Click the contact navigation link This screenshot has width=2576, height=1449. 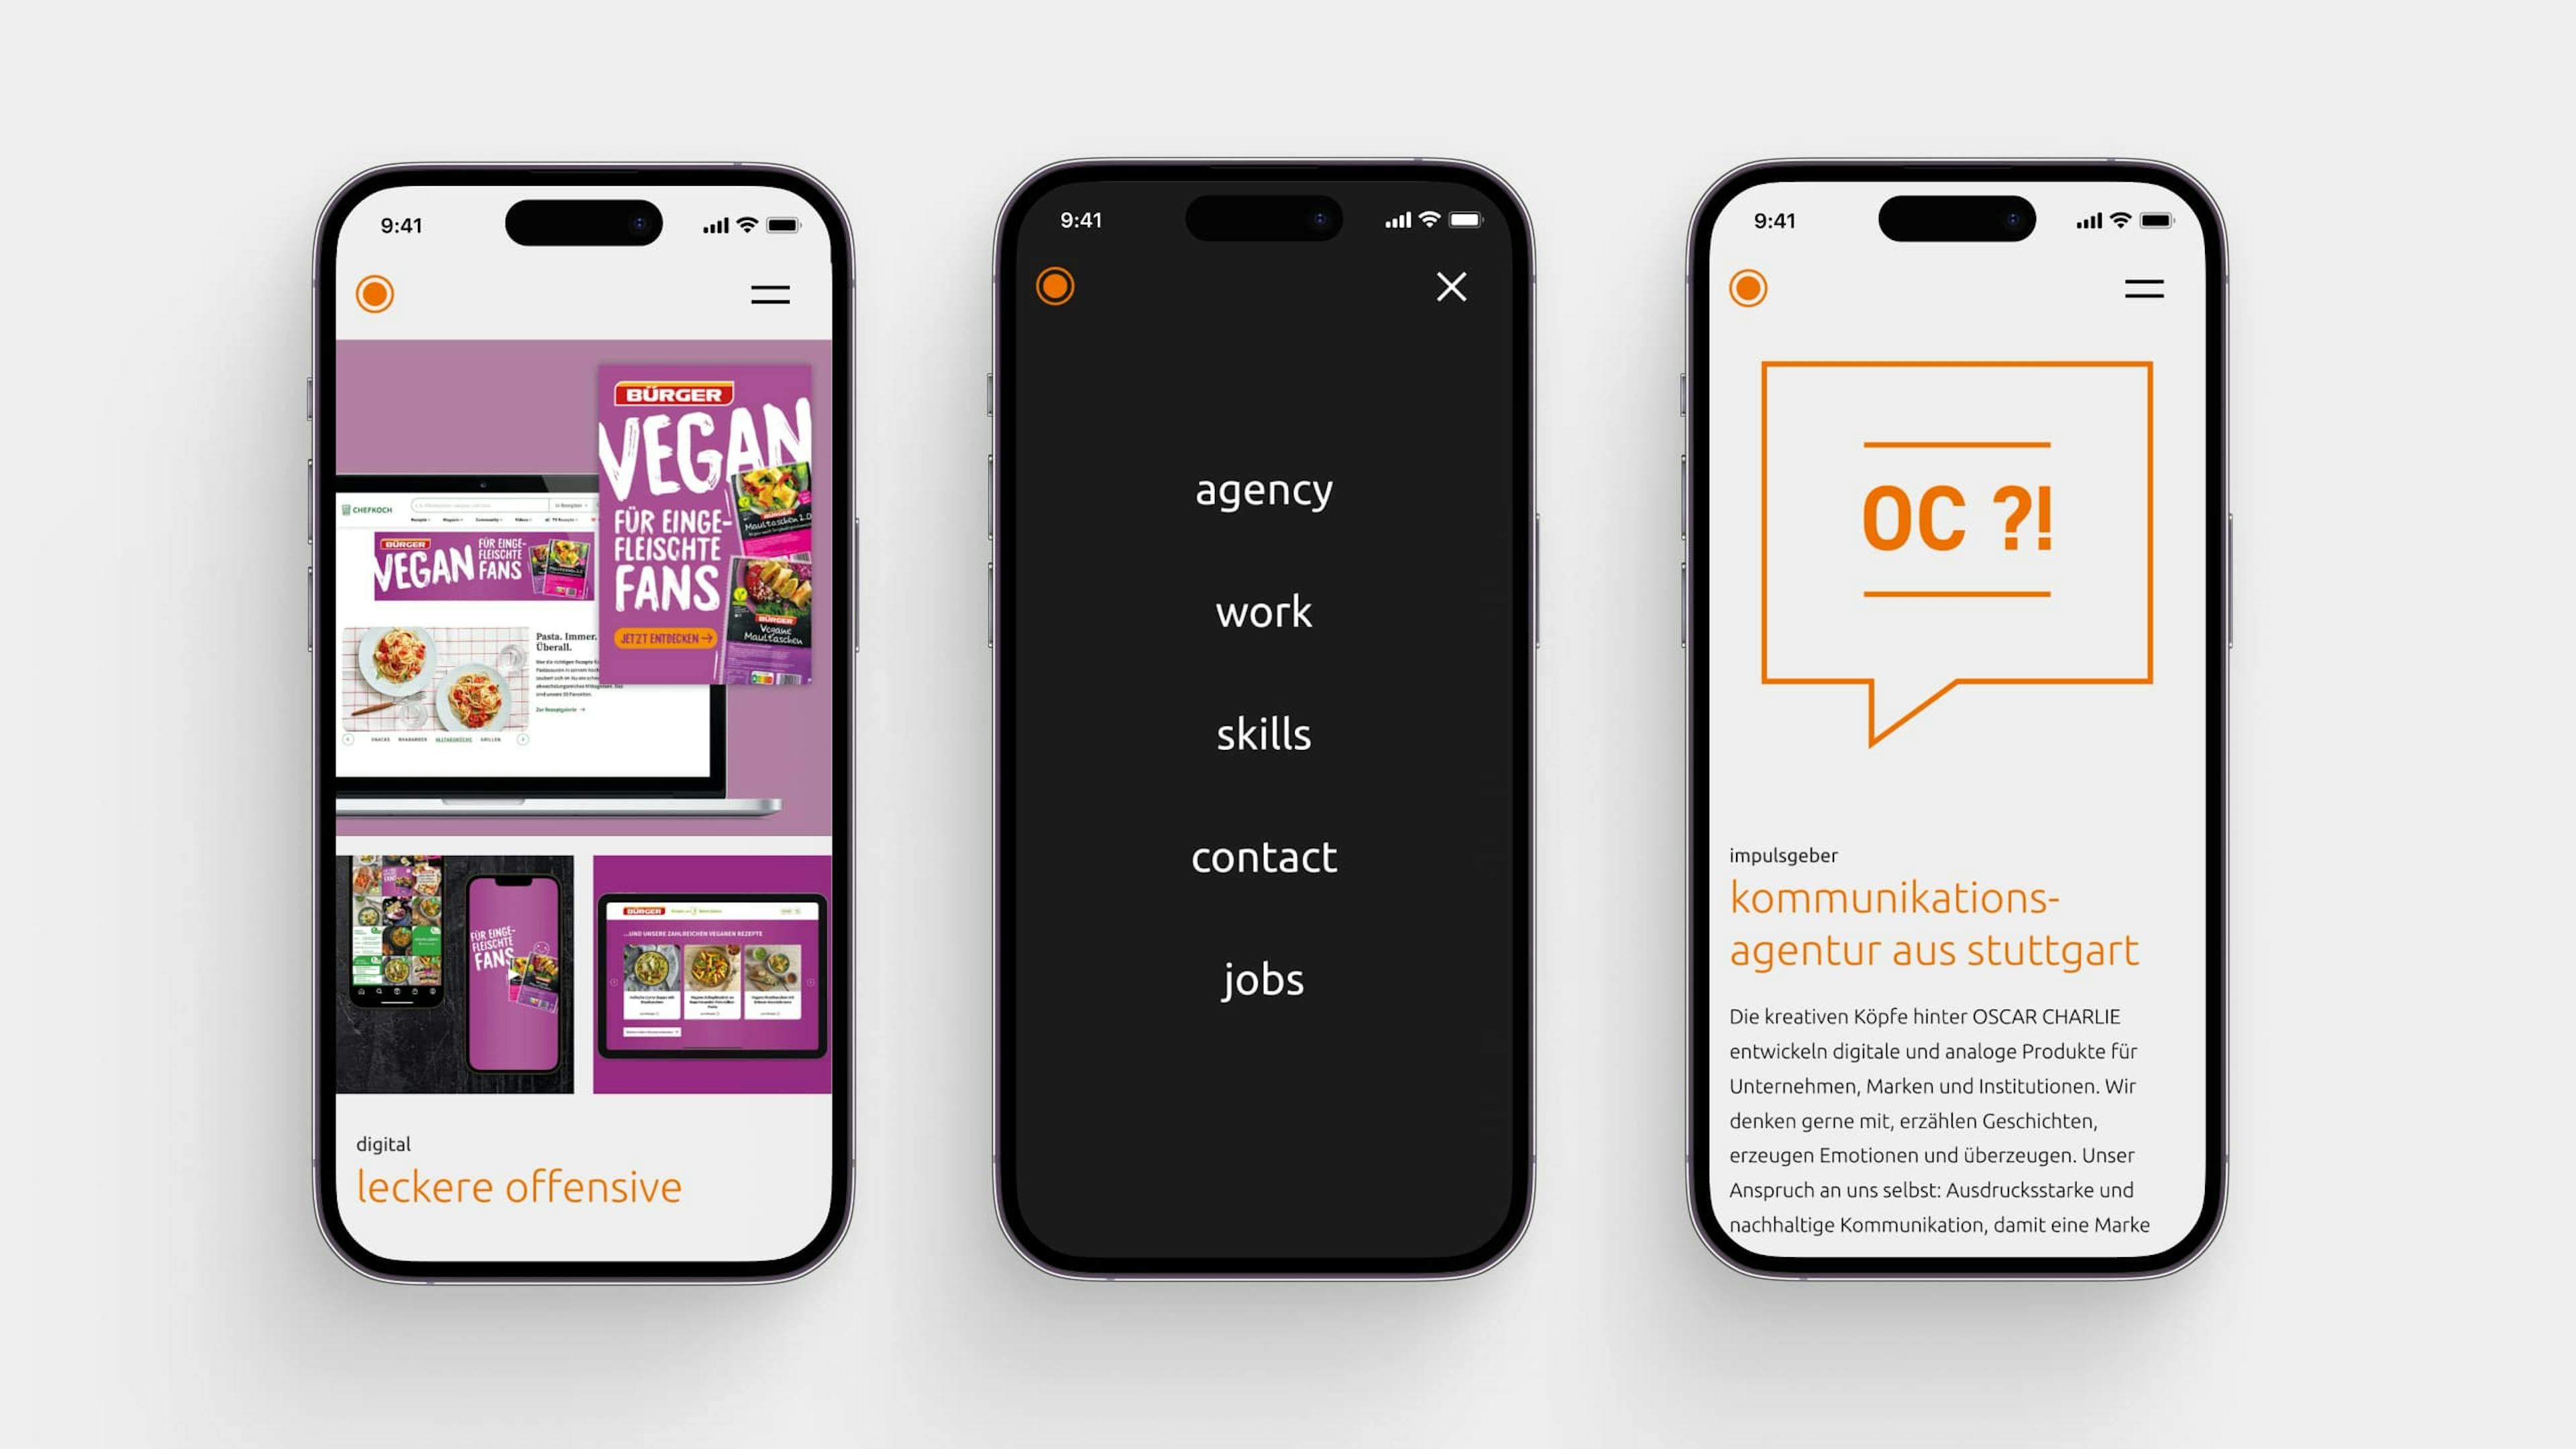pos(1263,855)
